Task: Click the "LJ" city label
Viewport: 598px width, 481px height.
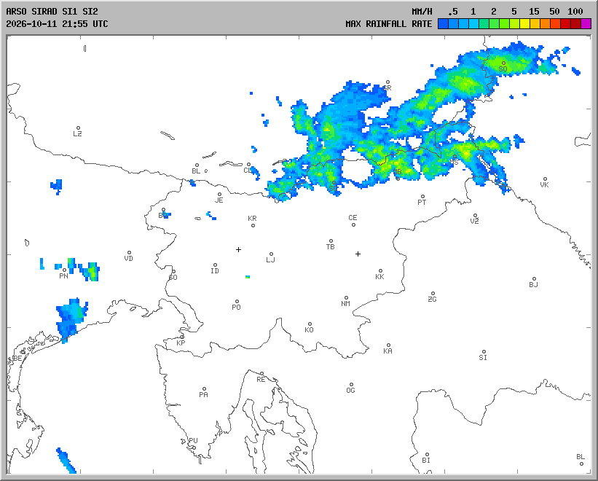Action: (270, 259)
